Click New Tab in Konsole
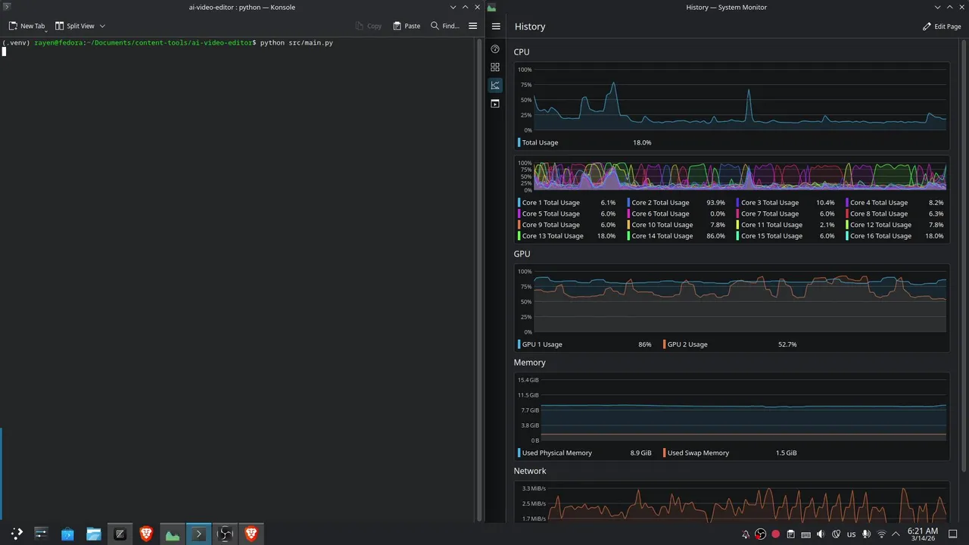Image resolution: width=969 pixels, height=545 pixels. point(26,26)
